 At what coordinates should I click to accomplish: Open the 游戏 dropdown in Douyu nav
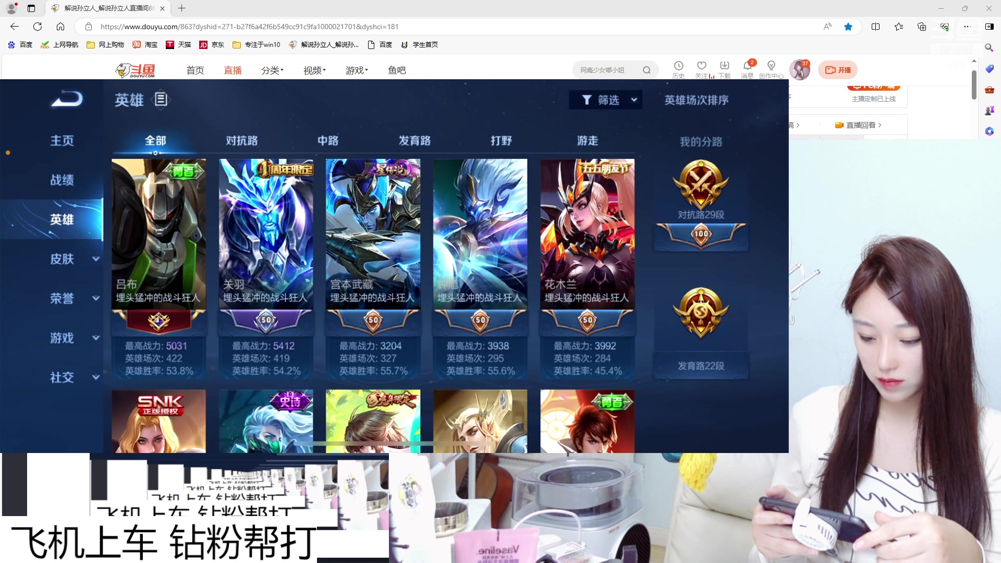click(x=357, y=70)
